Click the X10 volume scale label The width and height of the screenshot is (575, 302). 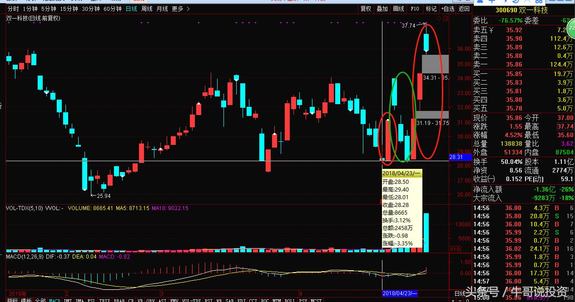pyautogui.click(x=455, y=249)
